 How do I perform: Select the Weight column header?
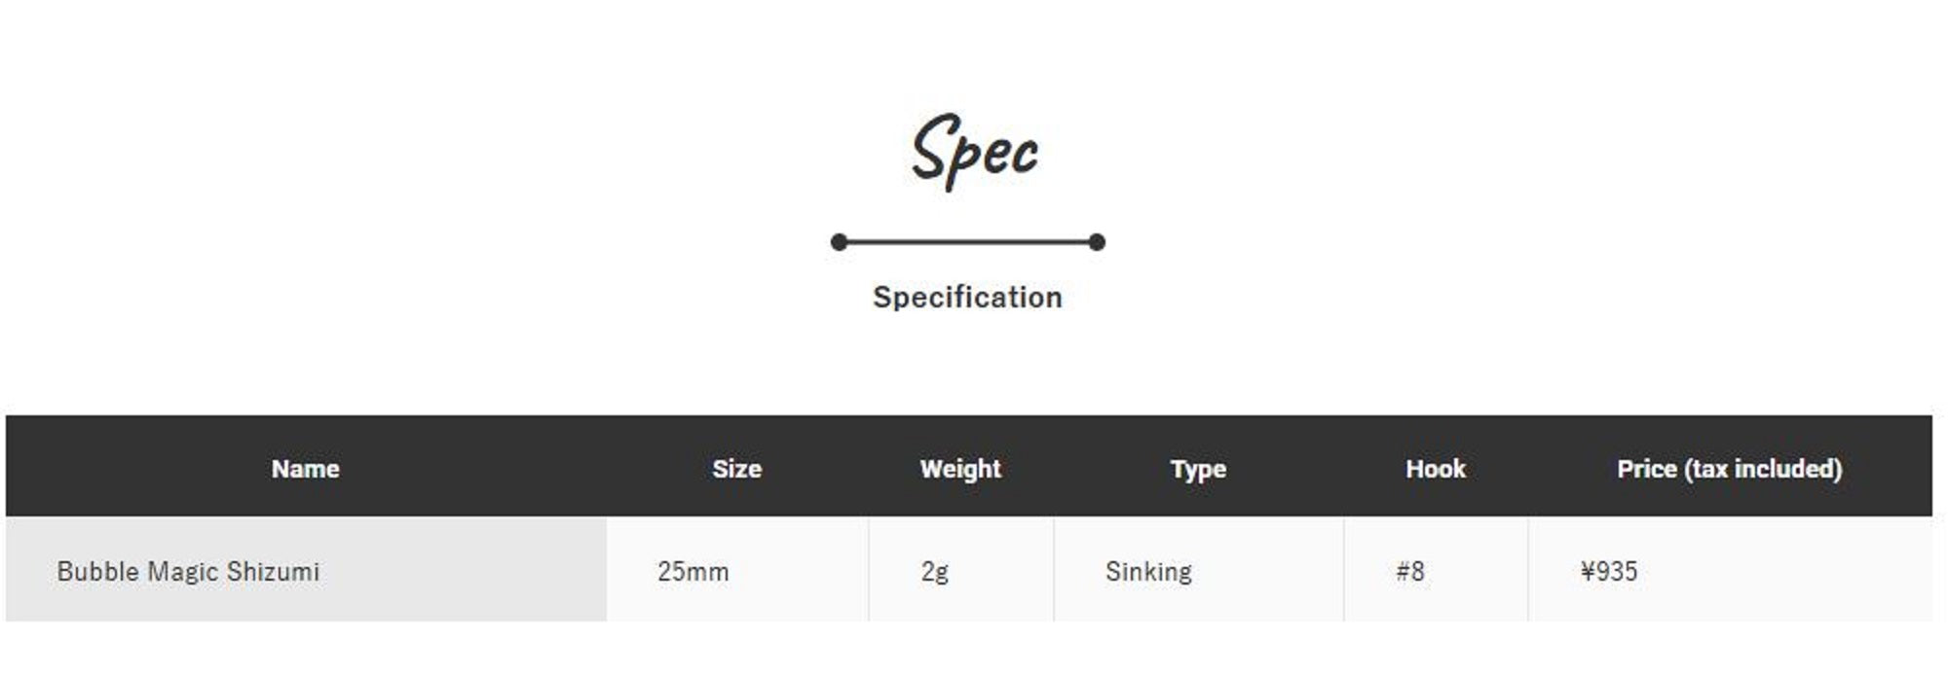coord(960,469)
